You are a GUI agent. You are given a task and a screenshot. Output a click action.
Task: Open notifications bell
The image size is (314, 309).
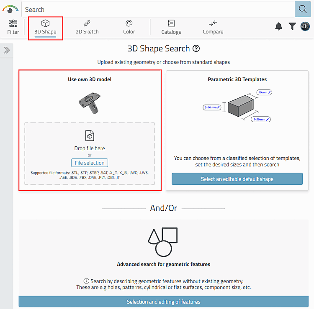pyautogui.click(x=278, y=26)
